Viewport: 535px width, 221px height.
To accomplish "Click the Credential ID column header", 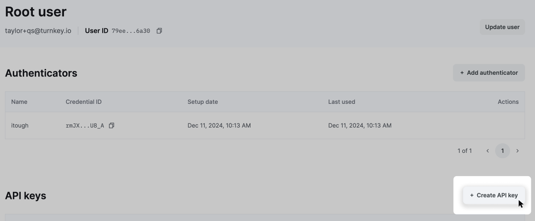I will 83,102.
